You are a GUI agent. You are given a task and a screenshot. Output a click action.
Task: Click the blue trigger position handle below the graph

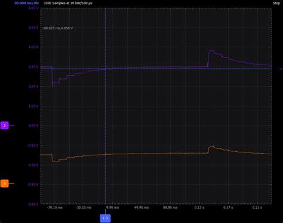[x=105, y=218]
